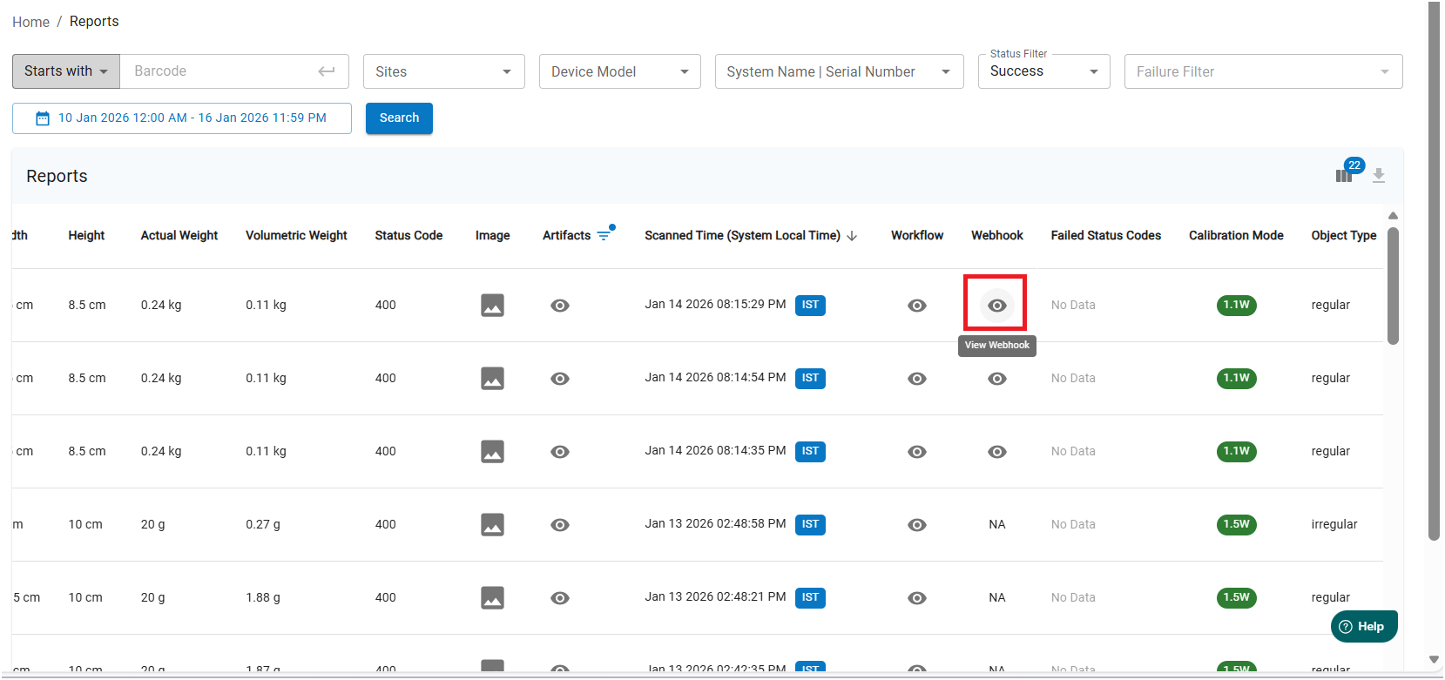Open image for the 08:15:29 PM scan
1445x680 pixels.
point(492,306)
